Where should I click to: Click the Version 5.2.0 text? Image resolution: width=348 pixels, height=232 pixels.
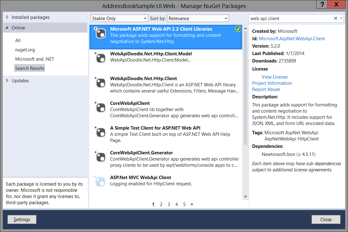(266, 46)
